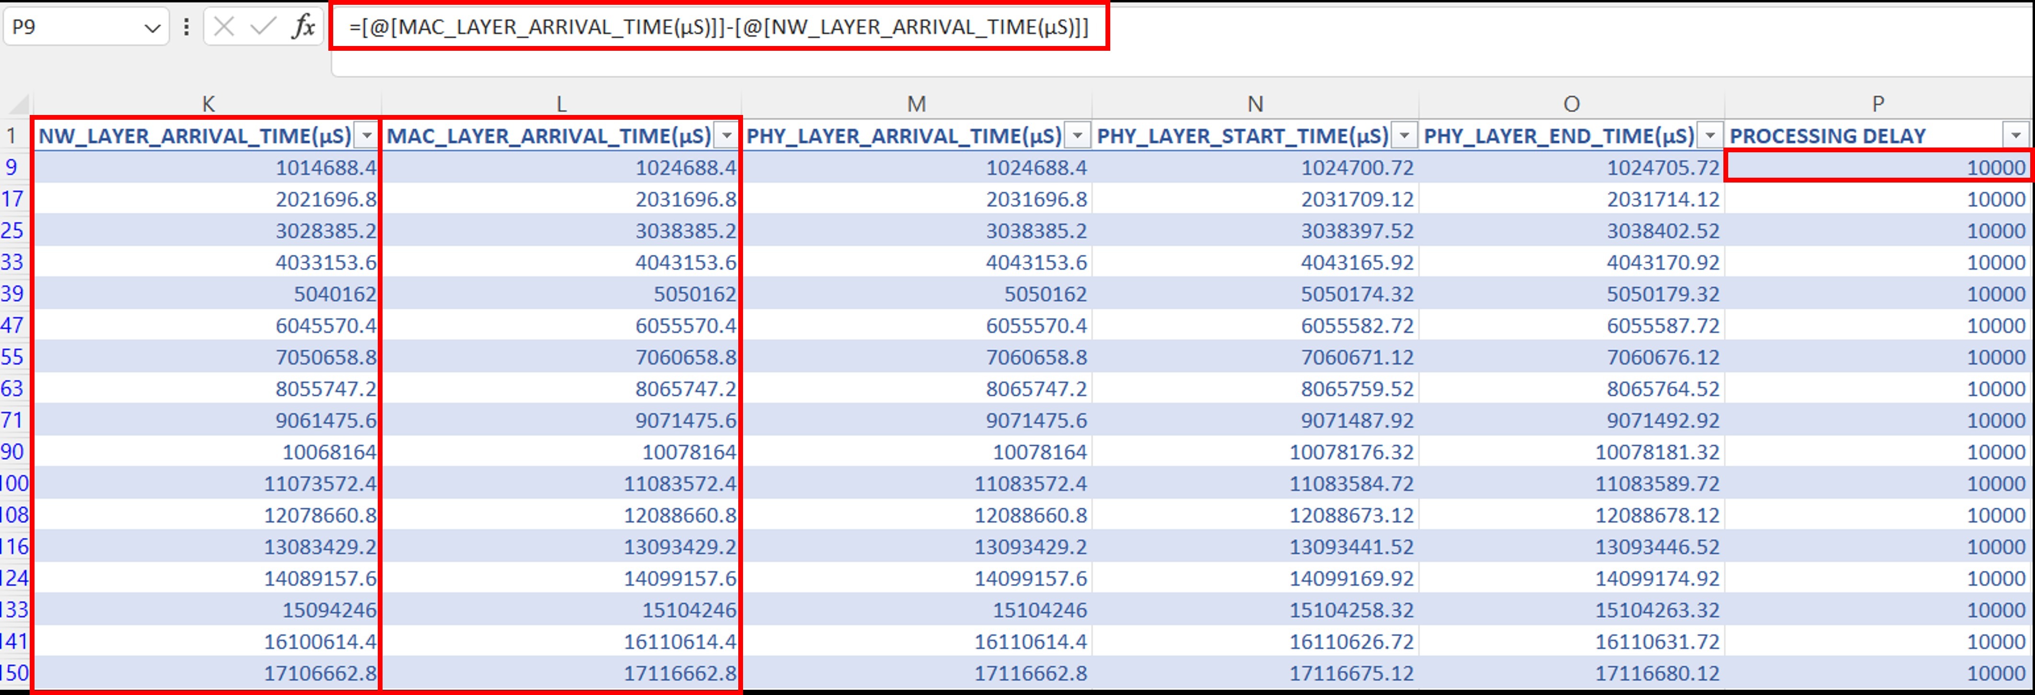Select column N header
Viewport: 2035px width, 695px height.
1256,104
